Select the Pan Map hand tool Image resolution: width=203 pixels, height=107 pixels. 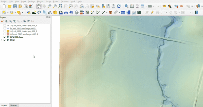[x=39, y=6]
